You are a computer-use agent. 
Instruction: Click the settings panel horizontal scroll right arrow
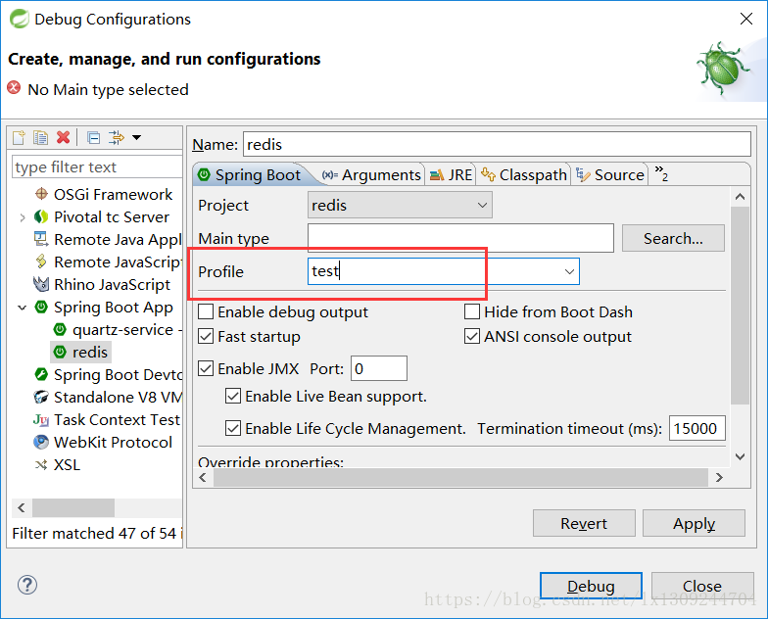[x=719, y=478]
